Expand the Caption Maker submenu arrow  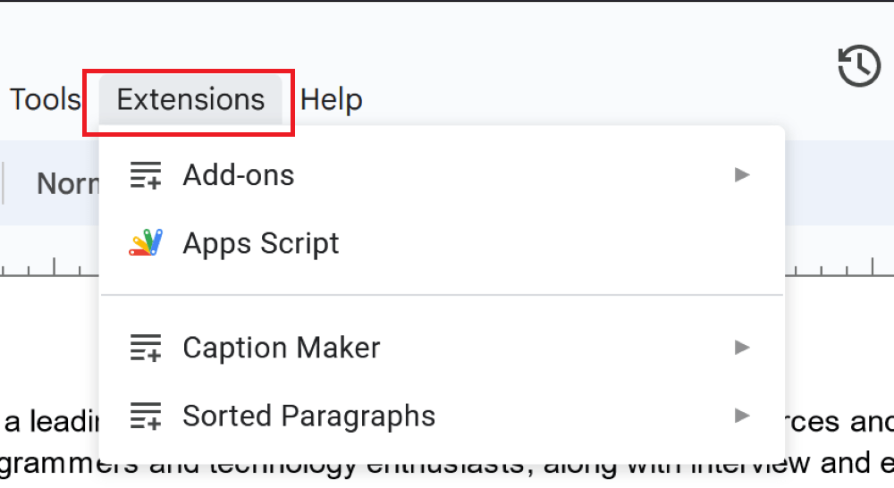pyautogui.click(x=741, y=348)
